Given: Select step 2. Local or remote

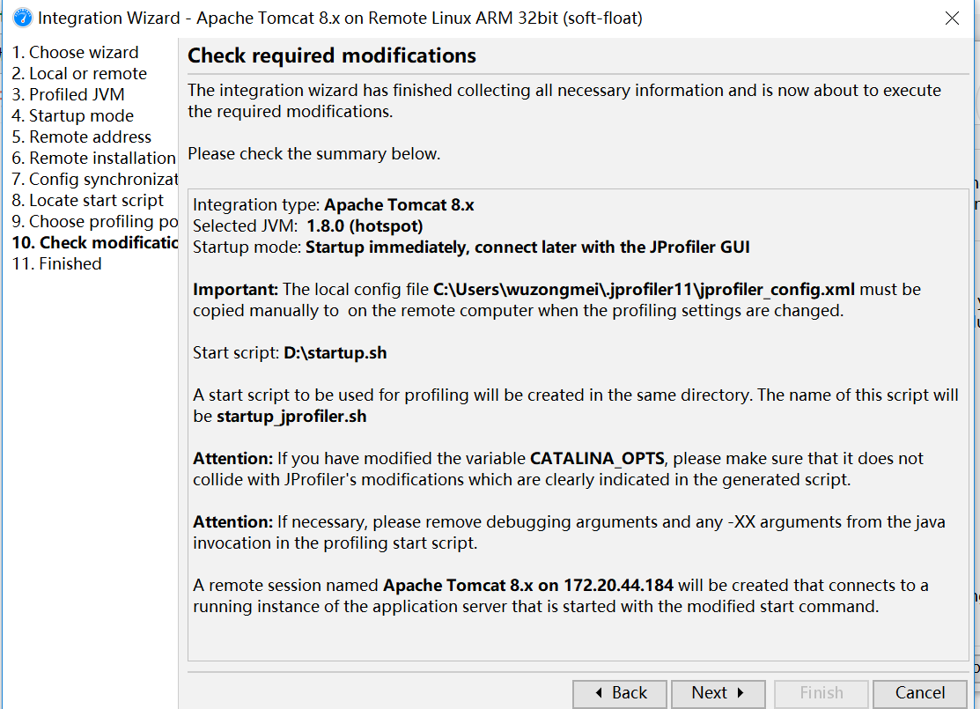Looking at the screenshot, I should point(79,74).
